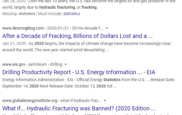Click the www.eia.gov domain text
Screen dimensions: 182x115
[x=14, y=64]
